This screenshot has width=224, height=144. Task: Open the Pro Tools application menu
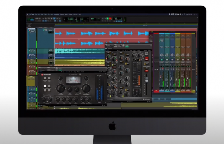click(32, 14)
